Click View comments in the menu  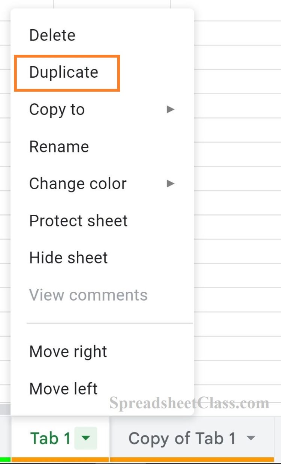pyautogui.click(x=88, y=294)
